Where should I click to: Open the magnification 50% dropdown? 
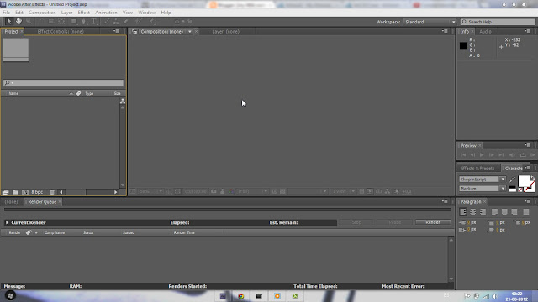(151, 191)
